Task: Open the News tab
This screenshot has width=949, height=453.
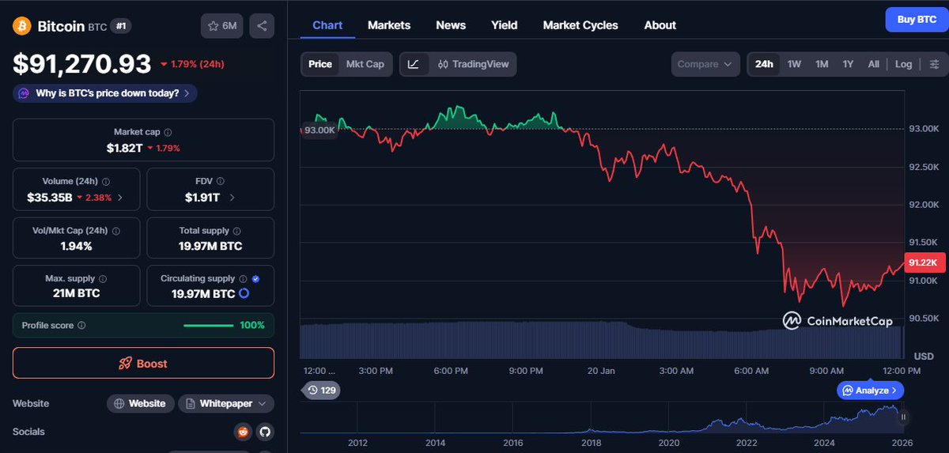Action: pyautogui.click(x=451, y=25)
